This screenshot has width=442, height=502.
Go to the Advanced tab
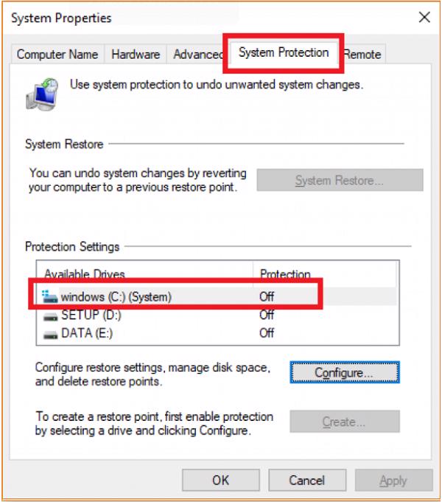click(x=197, y=55)
